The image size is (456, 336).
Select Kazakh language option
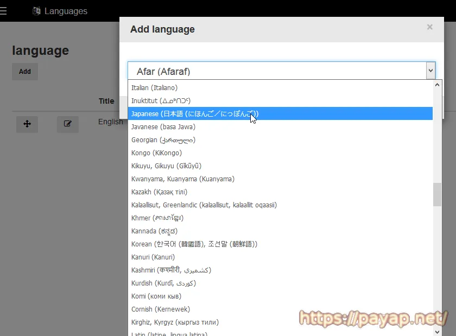[x=159, y=192]
